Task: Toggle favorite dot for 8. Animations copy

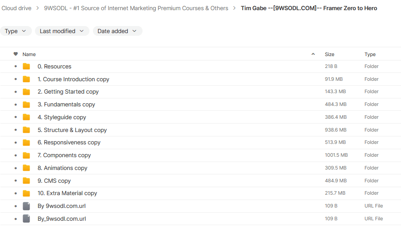Action: [15, 168]
